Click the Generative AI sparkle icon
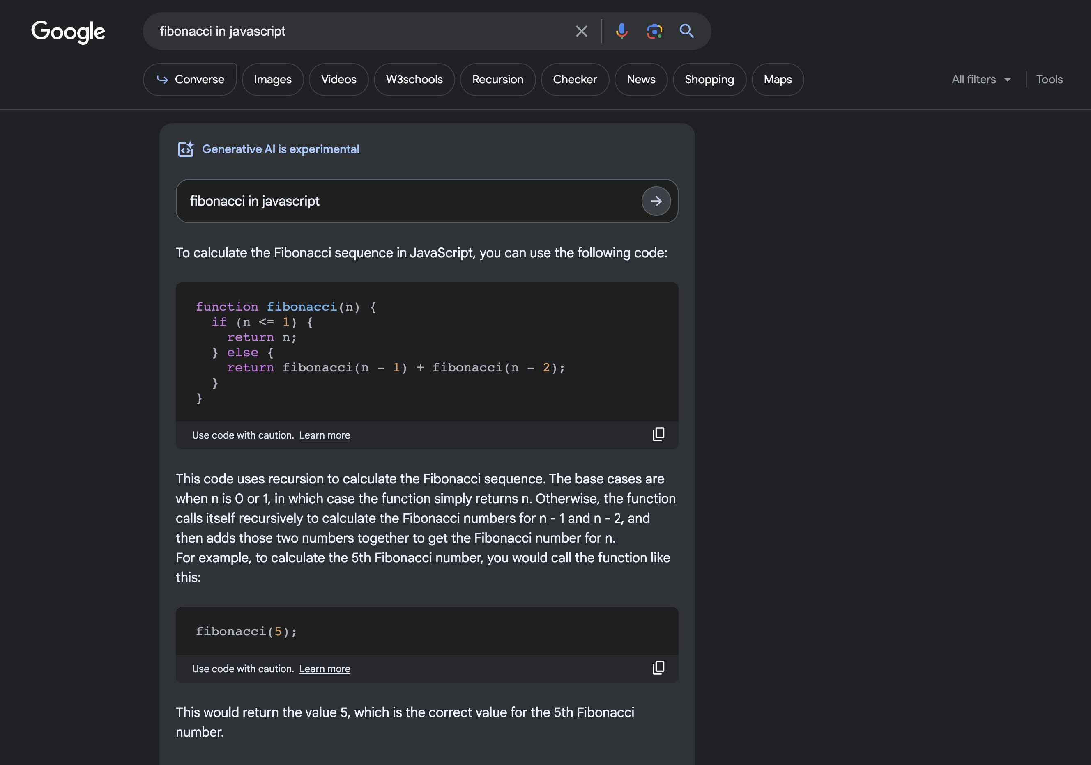This screenshot has width=1091, height=765. [x=185, y=149]
